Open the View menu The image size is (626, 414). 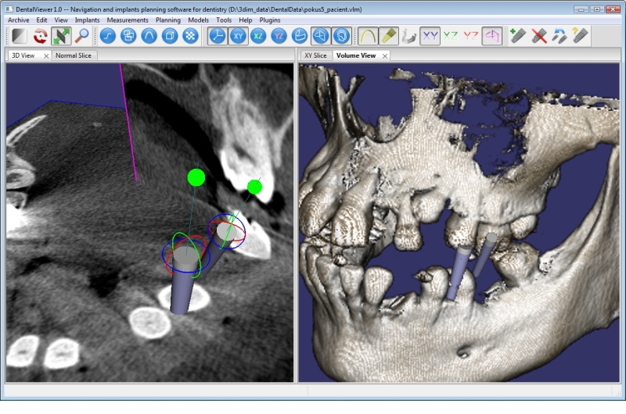[x=61, y=20]
